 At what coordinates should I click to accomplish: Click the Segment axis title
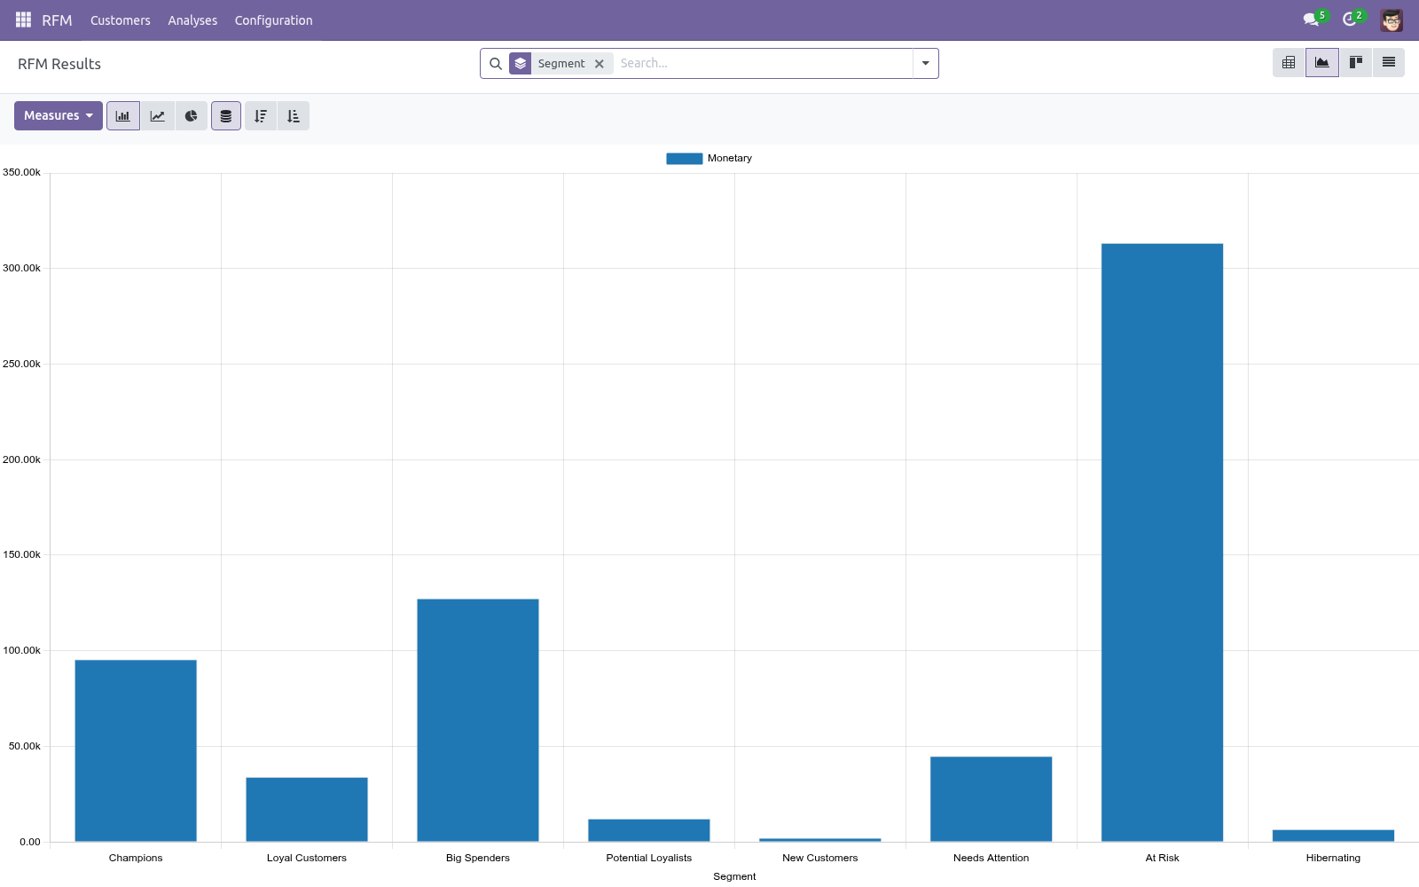(734, 876)
